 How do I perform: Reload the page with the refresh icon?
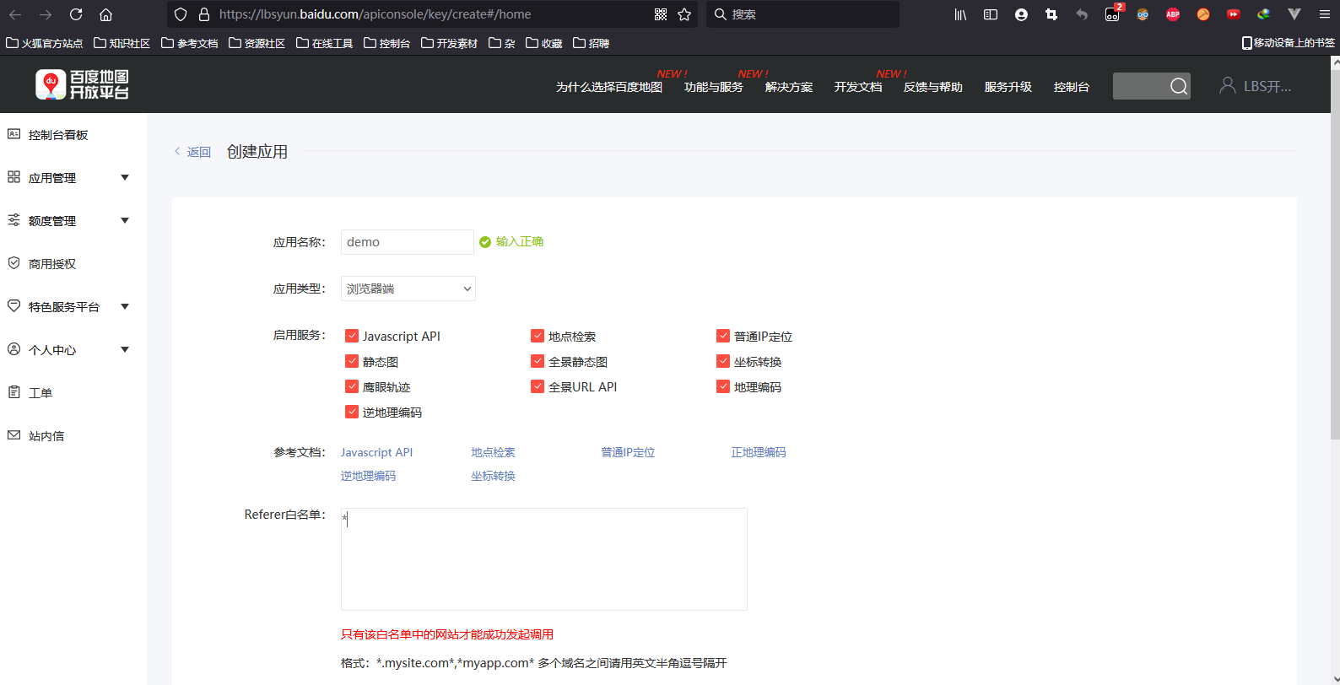click(x=76, y=14)
